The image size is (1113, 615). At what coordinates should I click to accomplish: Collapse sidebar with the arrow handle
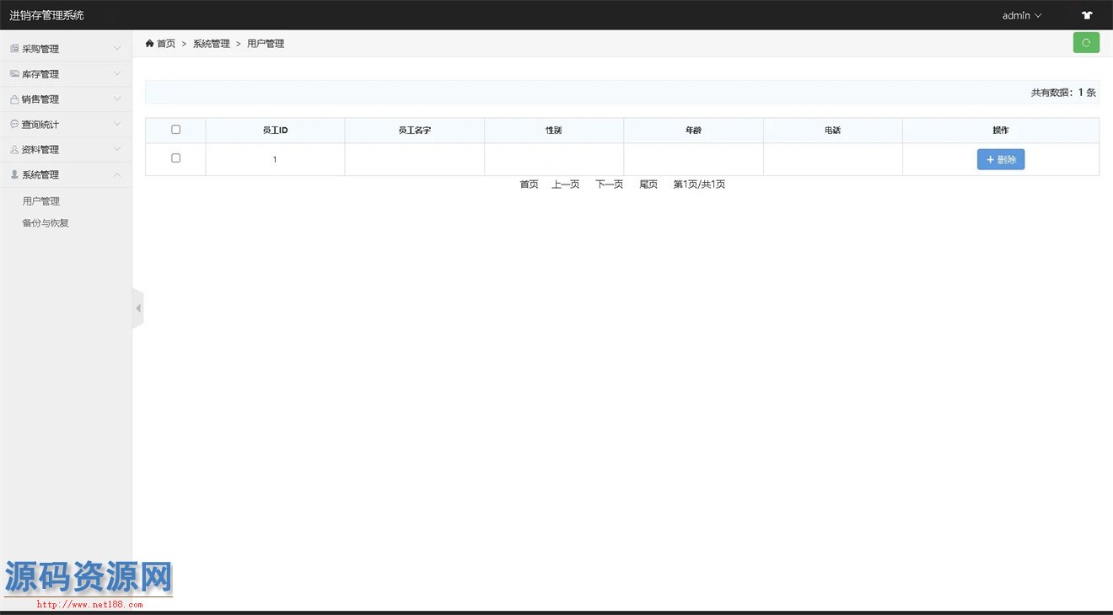point(138,308)
